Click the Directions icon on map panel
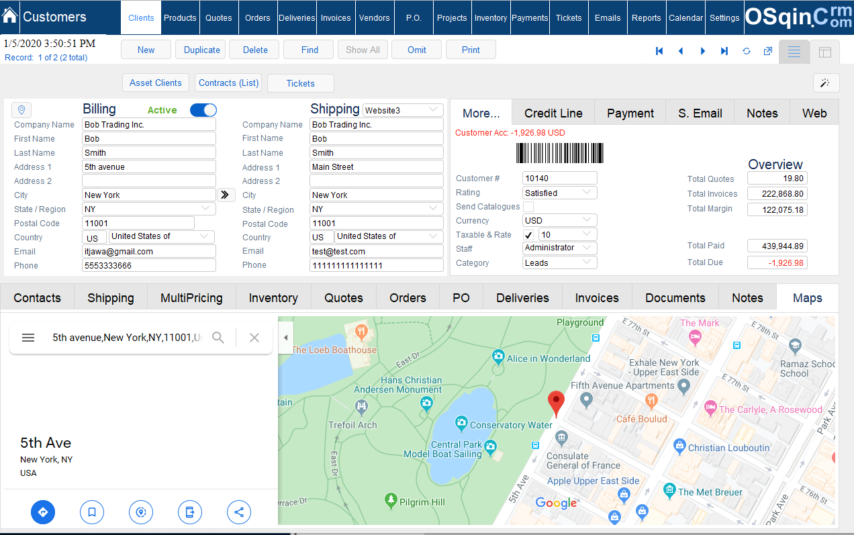The width and height of the screenshot is (854, 535). click(43, 513)
